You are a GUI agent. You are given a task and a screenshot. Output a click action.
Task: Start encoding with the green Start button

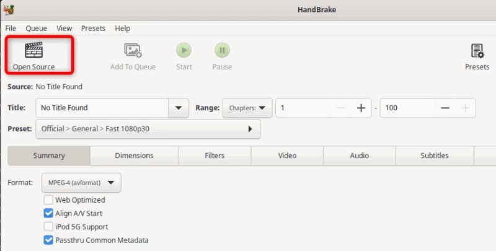(184, 50)
